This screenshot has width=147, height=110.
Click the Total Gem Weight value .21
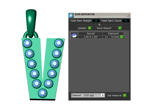(x=96, y=21)
